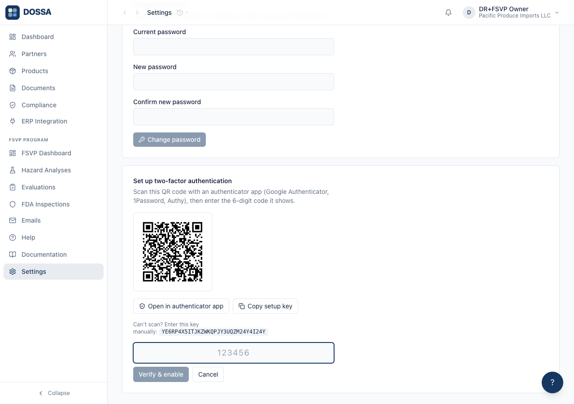The height and width of the screenshot is (404, 574).
Task: Click the DOSSA logo icon
Action: (x=13, y=13)
